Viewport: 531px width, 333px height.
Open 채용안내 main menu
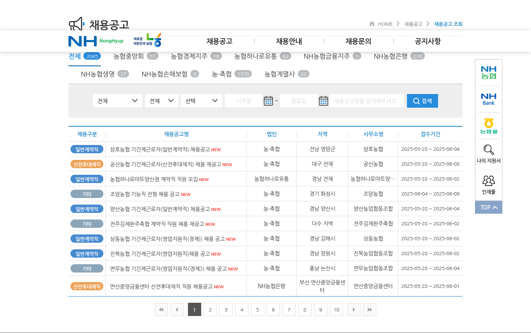[289, 41]
